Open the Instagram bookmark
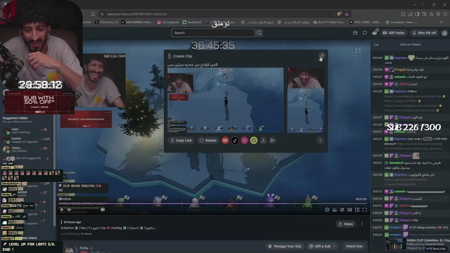 [x=168, y=22]
